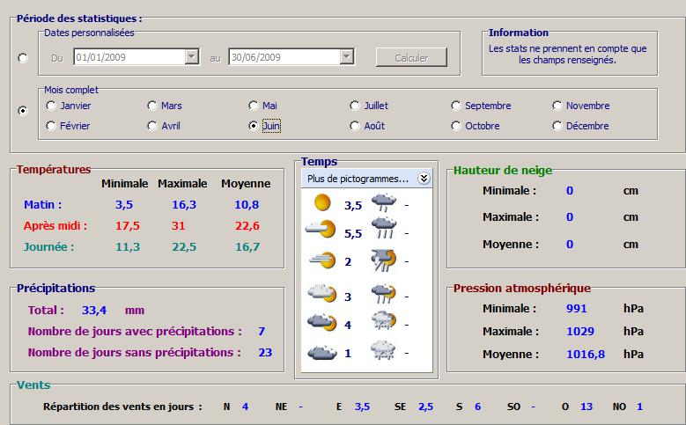Expand the Plus de pictogrammes chevron

pyautogui.click(x=424, y=179)
